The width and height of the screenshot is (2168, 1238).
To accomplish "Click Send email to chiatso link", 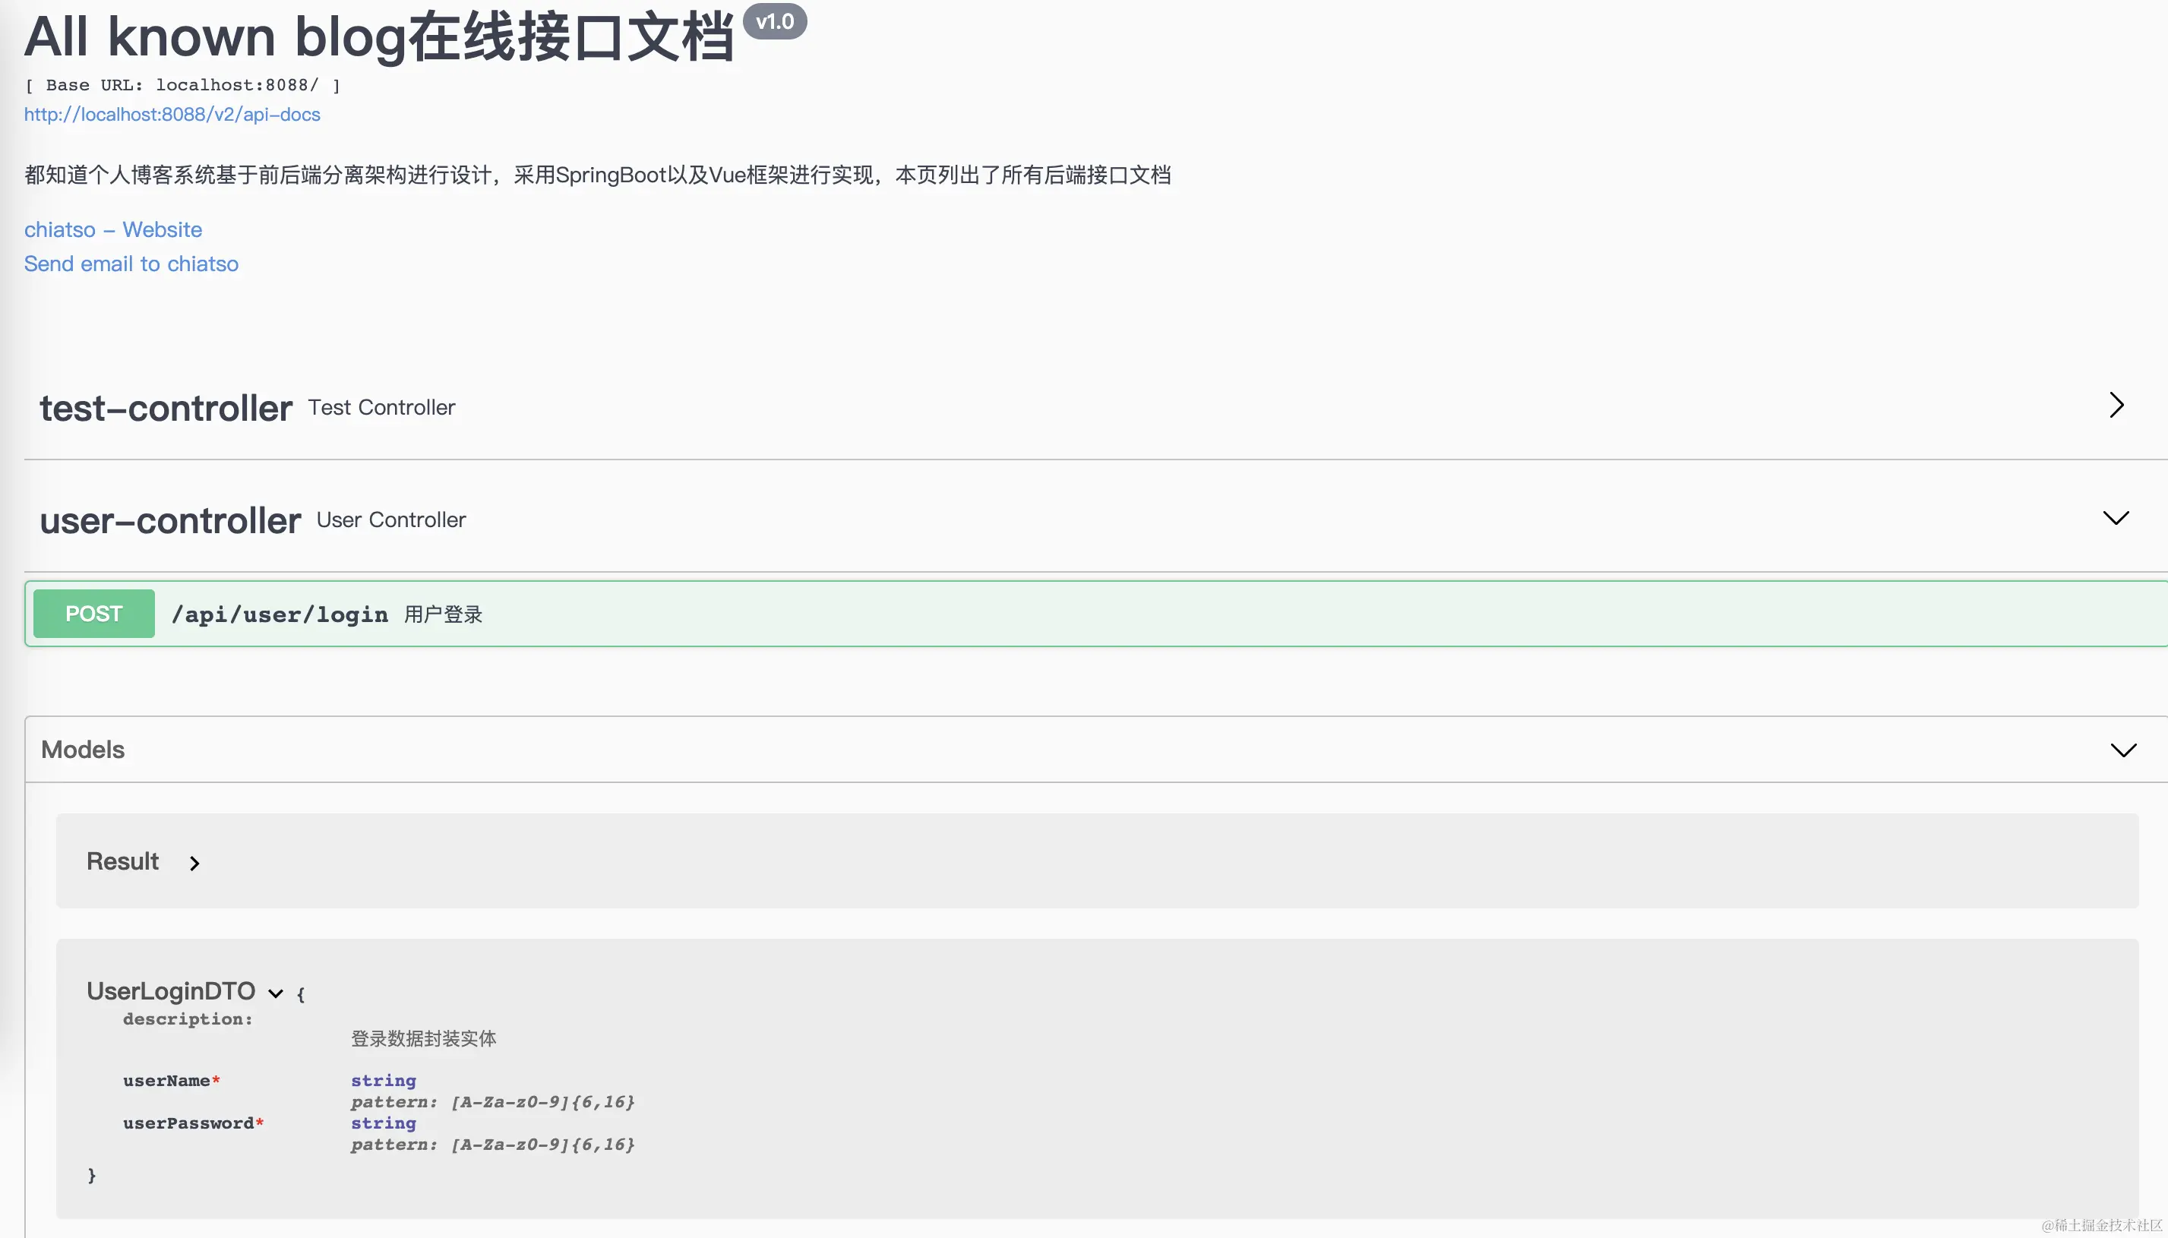I will [131, 264].
